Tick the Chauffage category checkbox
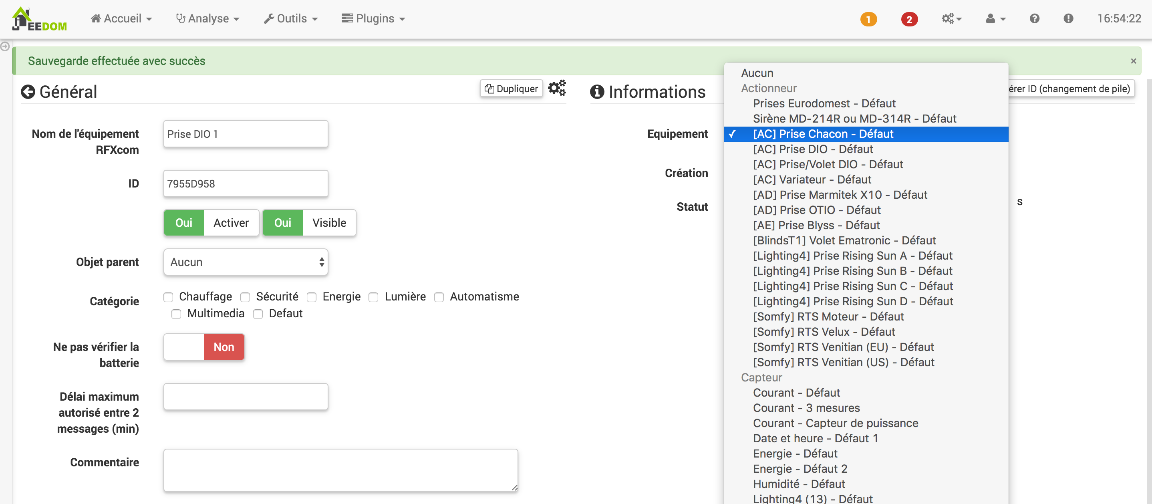The height and width of the screenshot is (504, 1152). click(x=168, y=297)
